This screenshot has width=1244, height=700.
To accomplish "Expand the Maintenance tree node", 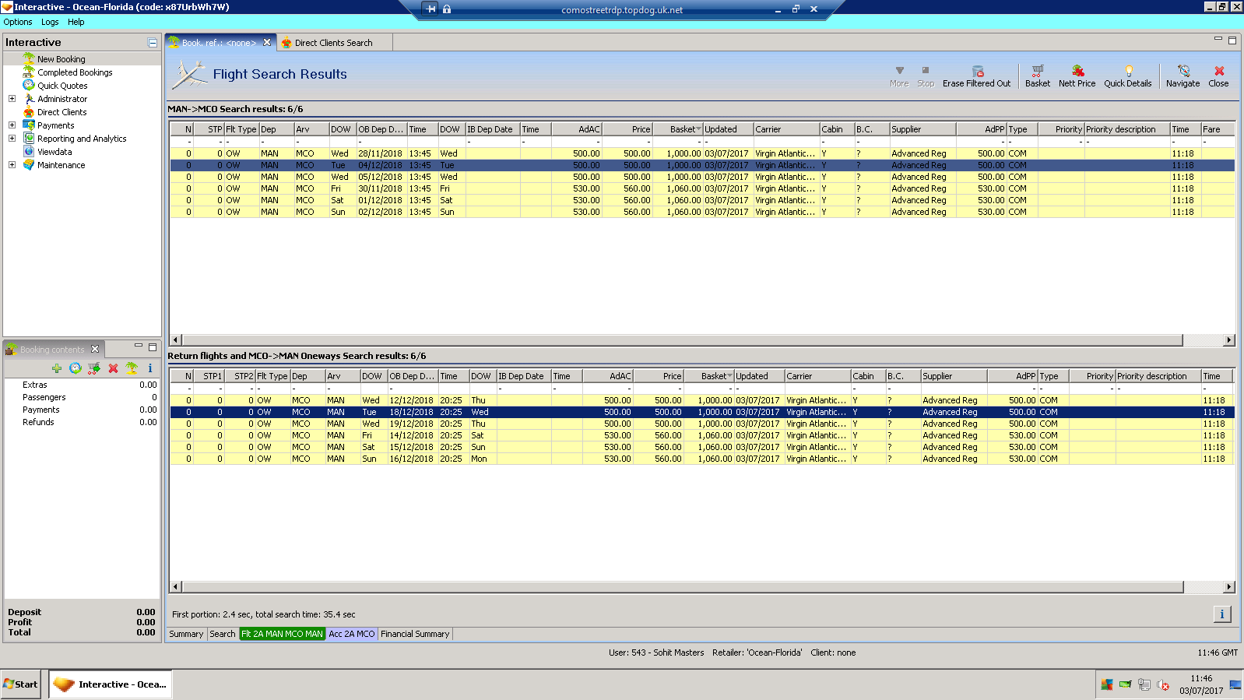I will pos(12,165).
